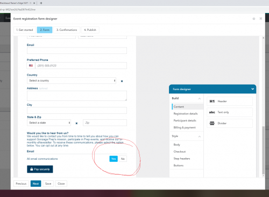Add an H1 Header content block
Image resolution: width=269 pixels, height=197 pixels.
coord(230,101)
